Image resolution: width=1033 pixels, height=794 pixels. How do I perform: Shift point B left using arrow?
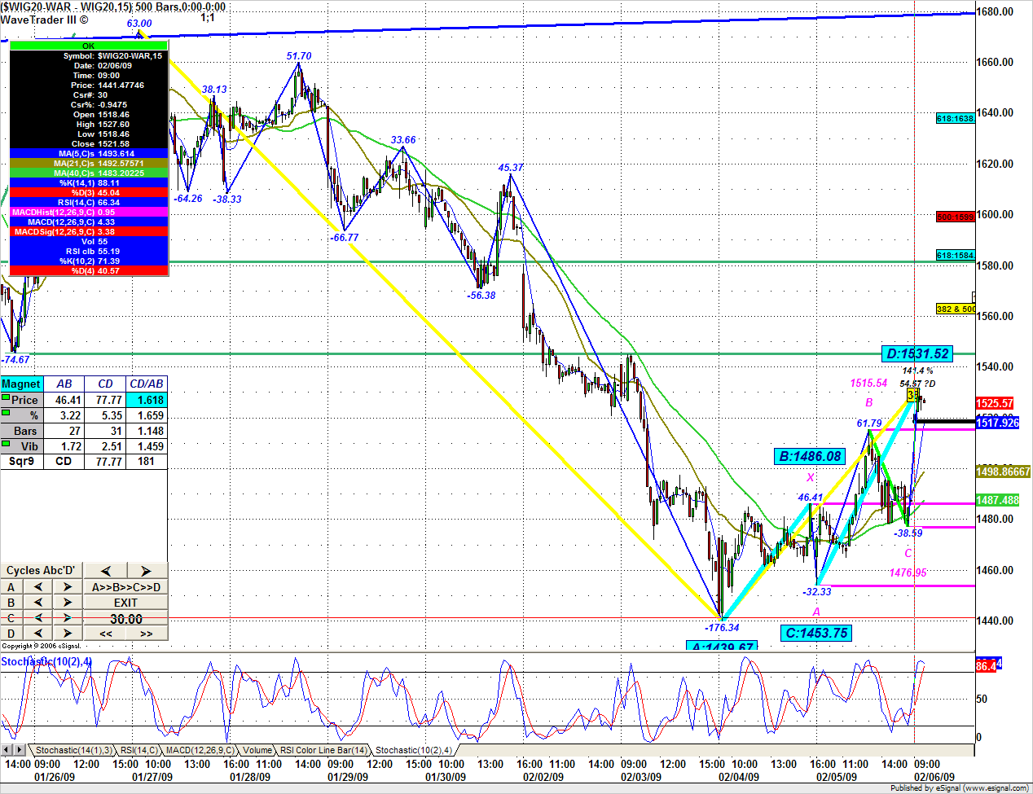tap(37, 602)
